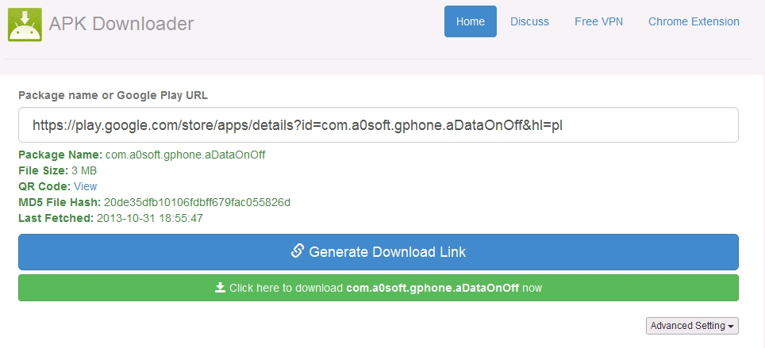765x348 pixels.
Task: Click the 3 MB file size value
Action: pyautogui.click(x=84, y=170)
